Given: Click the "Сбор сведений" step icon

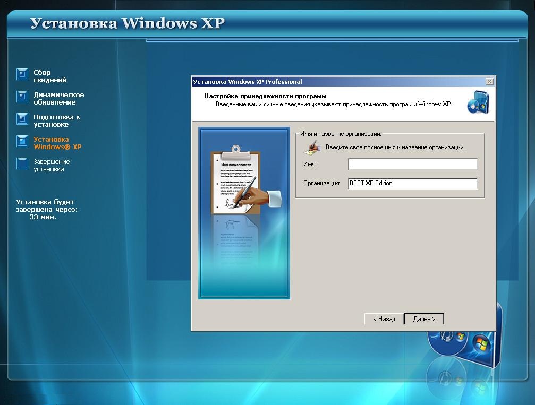Looking at the screenshot, I should coord(22,74).
